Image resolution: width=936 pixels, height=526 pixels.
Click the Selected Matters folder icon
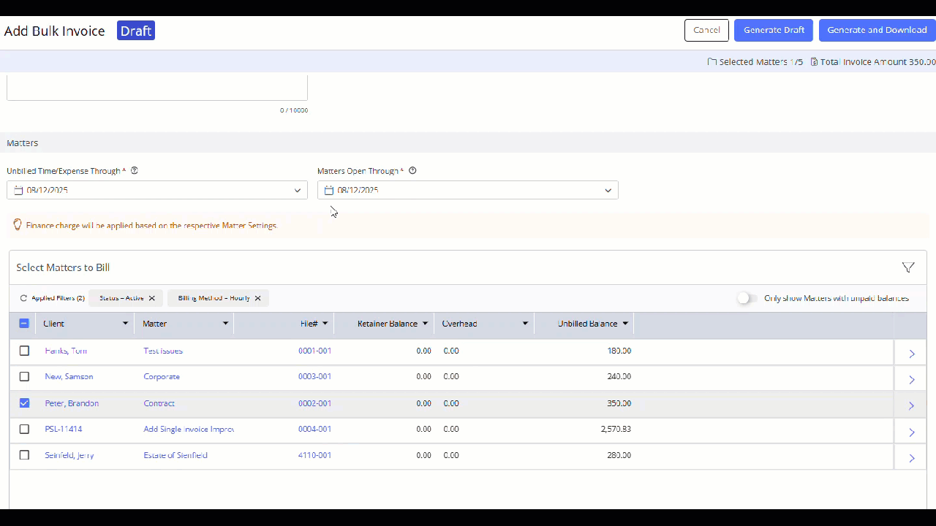[x=712, y=62]
